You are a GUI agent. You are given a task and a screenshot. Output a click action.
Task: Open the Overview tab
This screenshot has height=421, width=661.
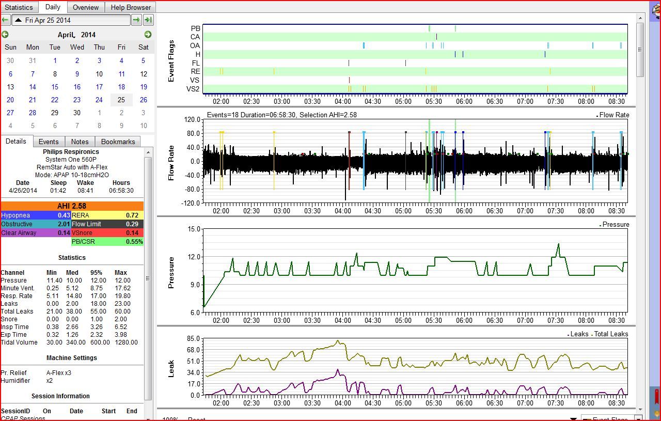pos(86,7)
